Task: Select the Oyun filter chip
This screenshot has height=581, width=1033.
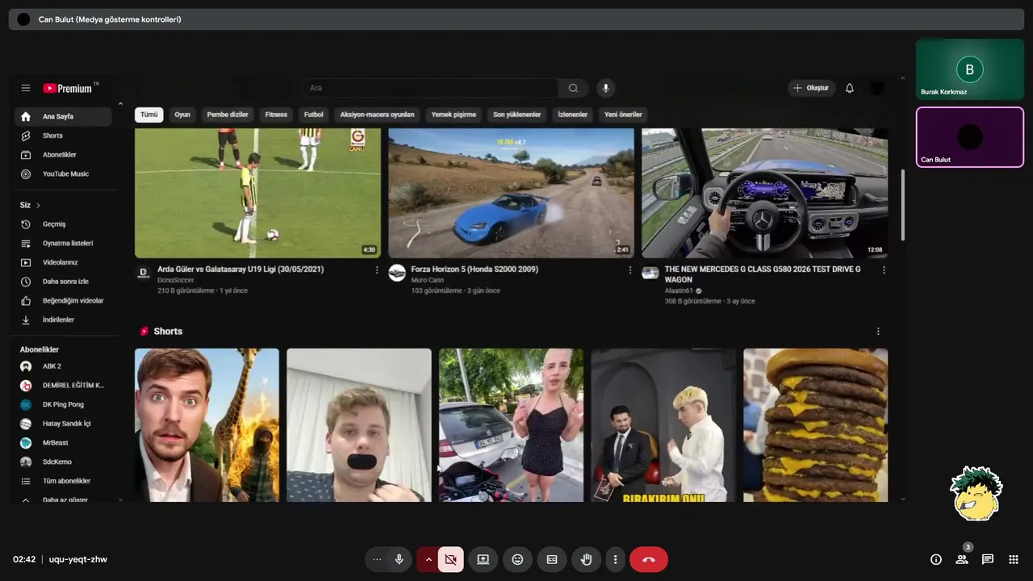Action: coord(182,115)
